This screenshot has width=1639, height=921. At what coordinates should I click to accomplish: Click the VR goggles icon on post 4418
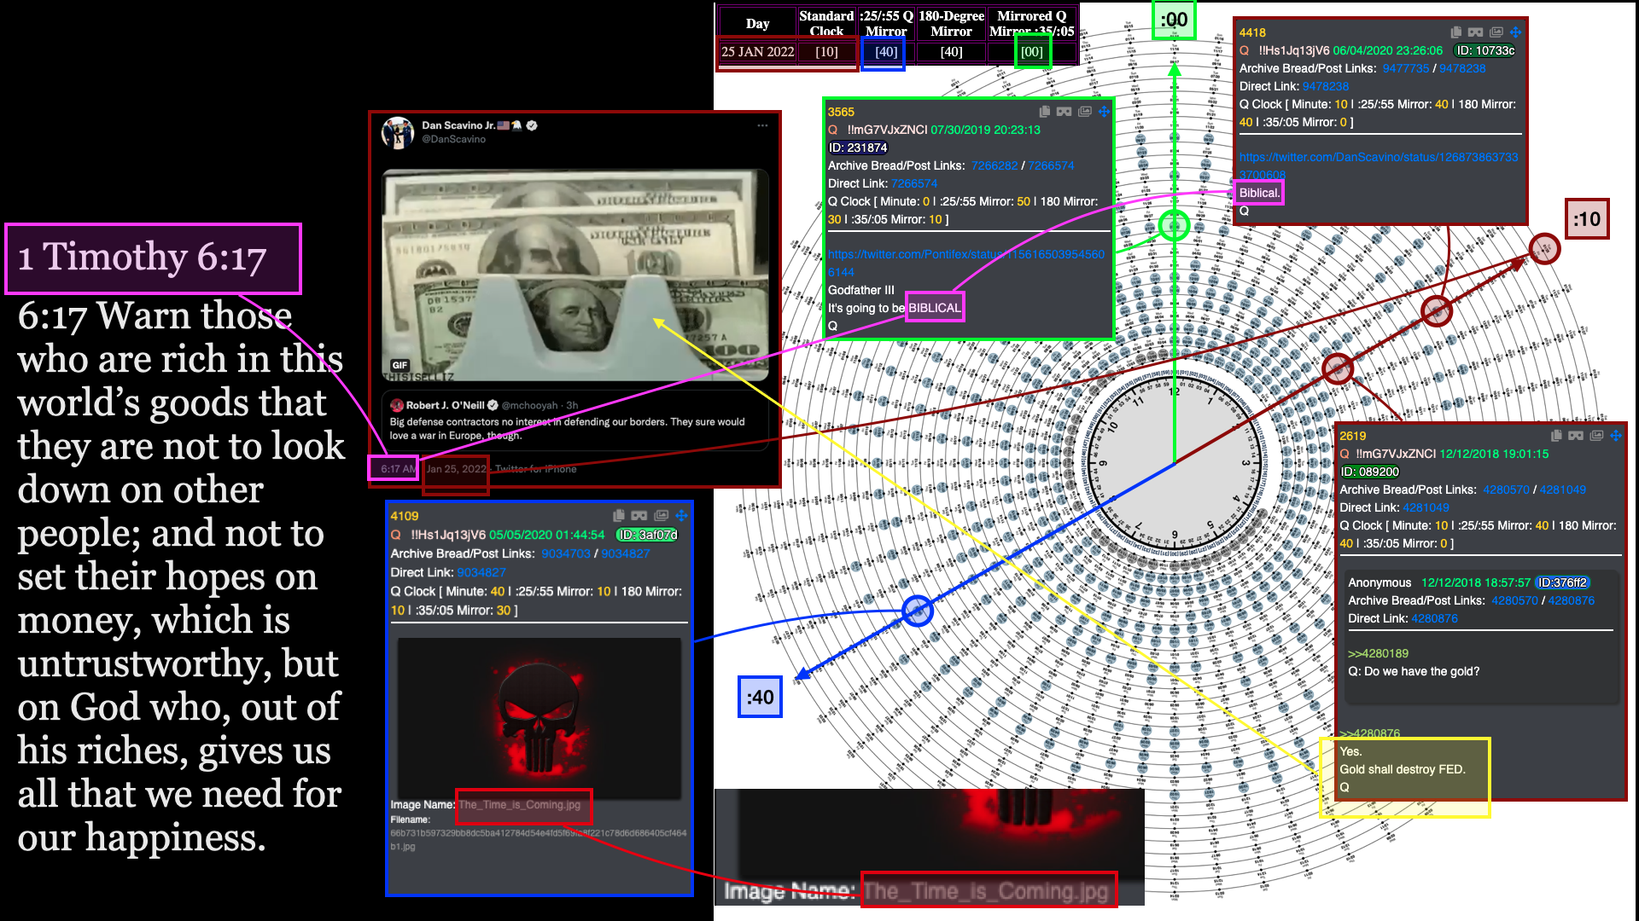pyautogui.click(x=1476, y=32)
